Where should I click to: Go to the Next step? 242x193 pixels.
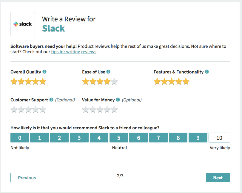(x=218, y=178)
